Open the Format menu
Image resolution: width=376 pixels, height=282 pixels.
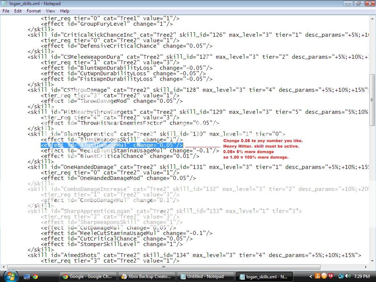point(33,11)
